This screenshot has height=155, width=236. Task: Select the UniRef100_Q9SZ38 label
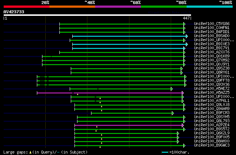point(212,68)
